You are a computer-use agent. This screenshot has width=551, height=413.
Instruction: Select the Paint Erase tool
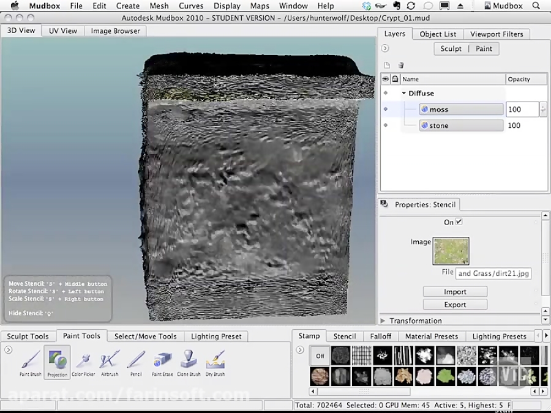pyautogui.click(x=162, y=361)
